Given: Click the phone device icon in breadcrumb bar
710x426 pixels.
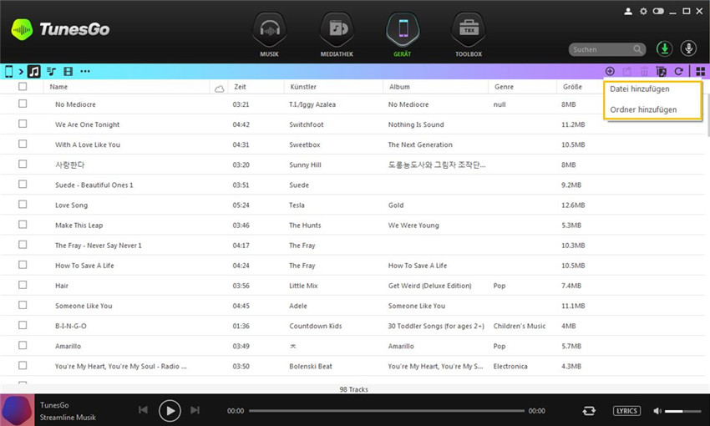Looking at the screenshot, I should tap(8, 72).
